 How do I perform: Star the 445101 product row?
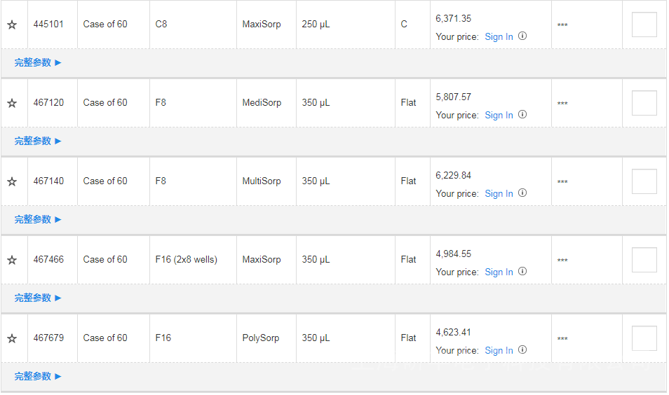coord(12,25)
